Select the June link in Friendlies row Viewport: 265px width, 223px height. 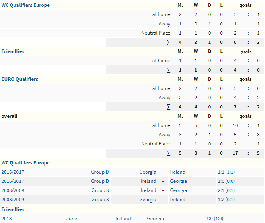point(72,219)
